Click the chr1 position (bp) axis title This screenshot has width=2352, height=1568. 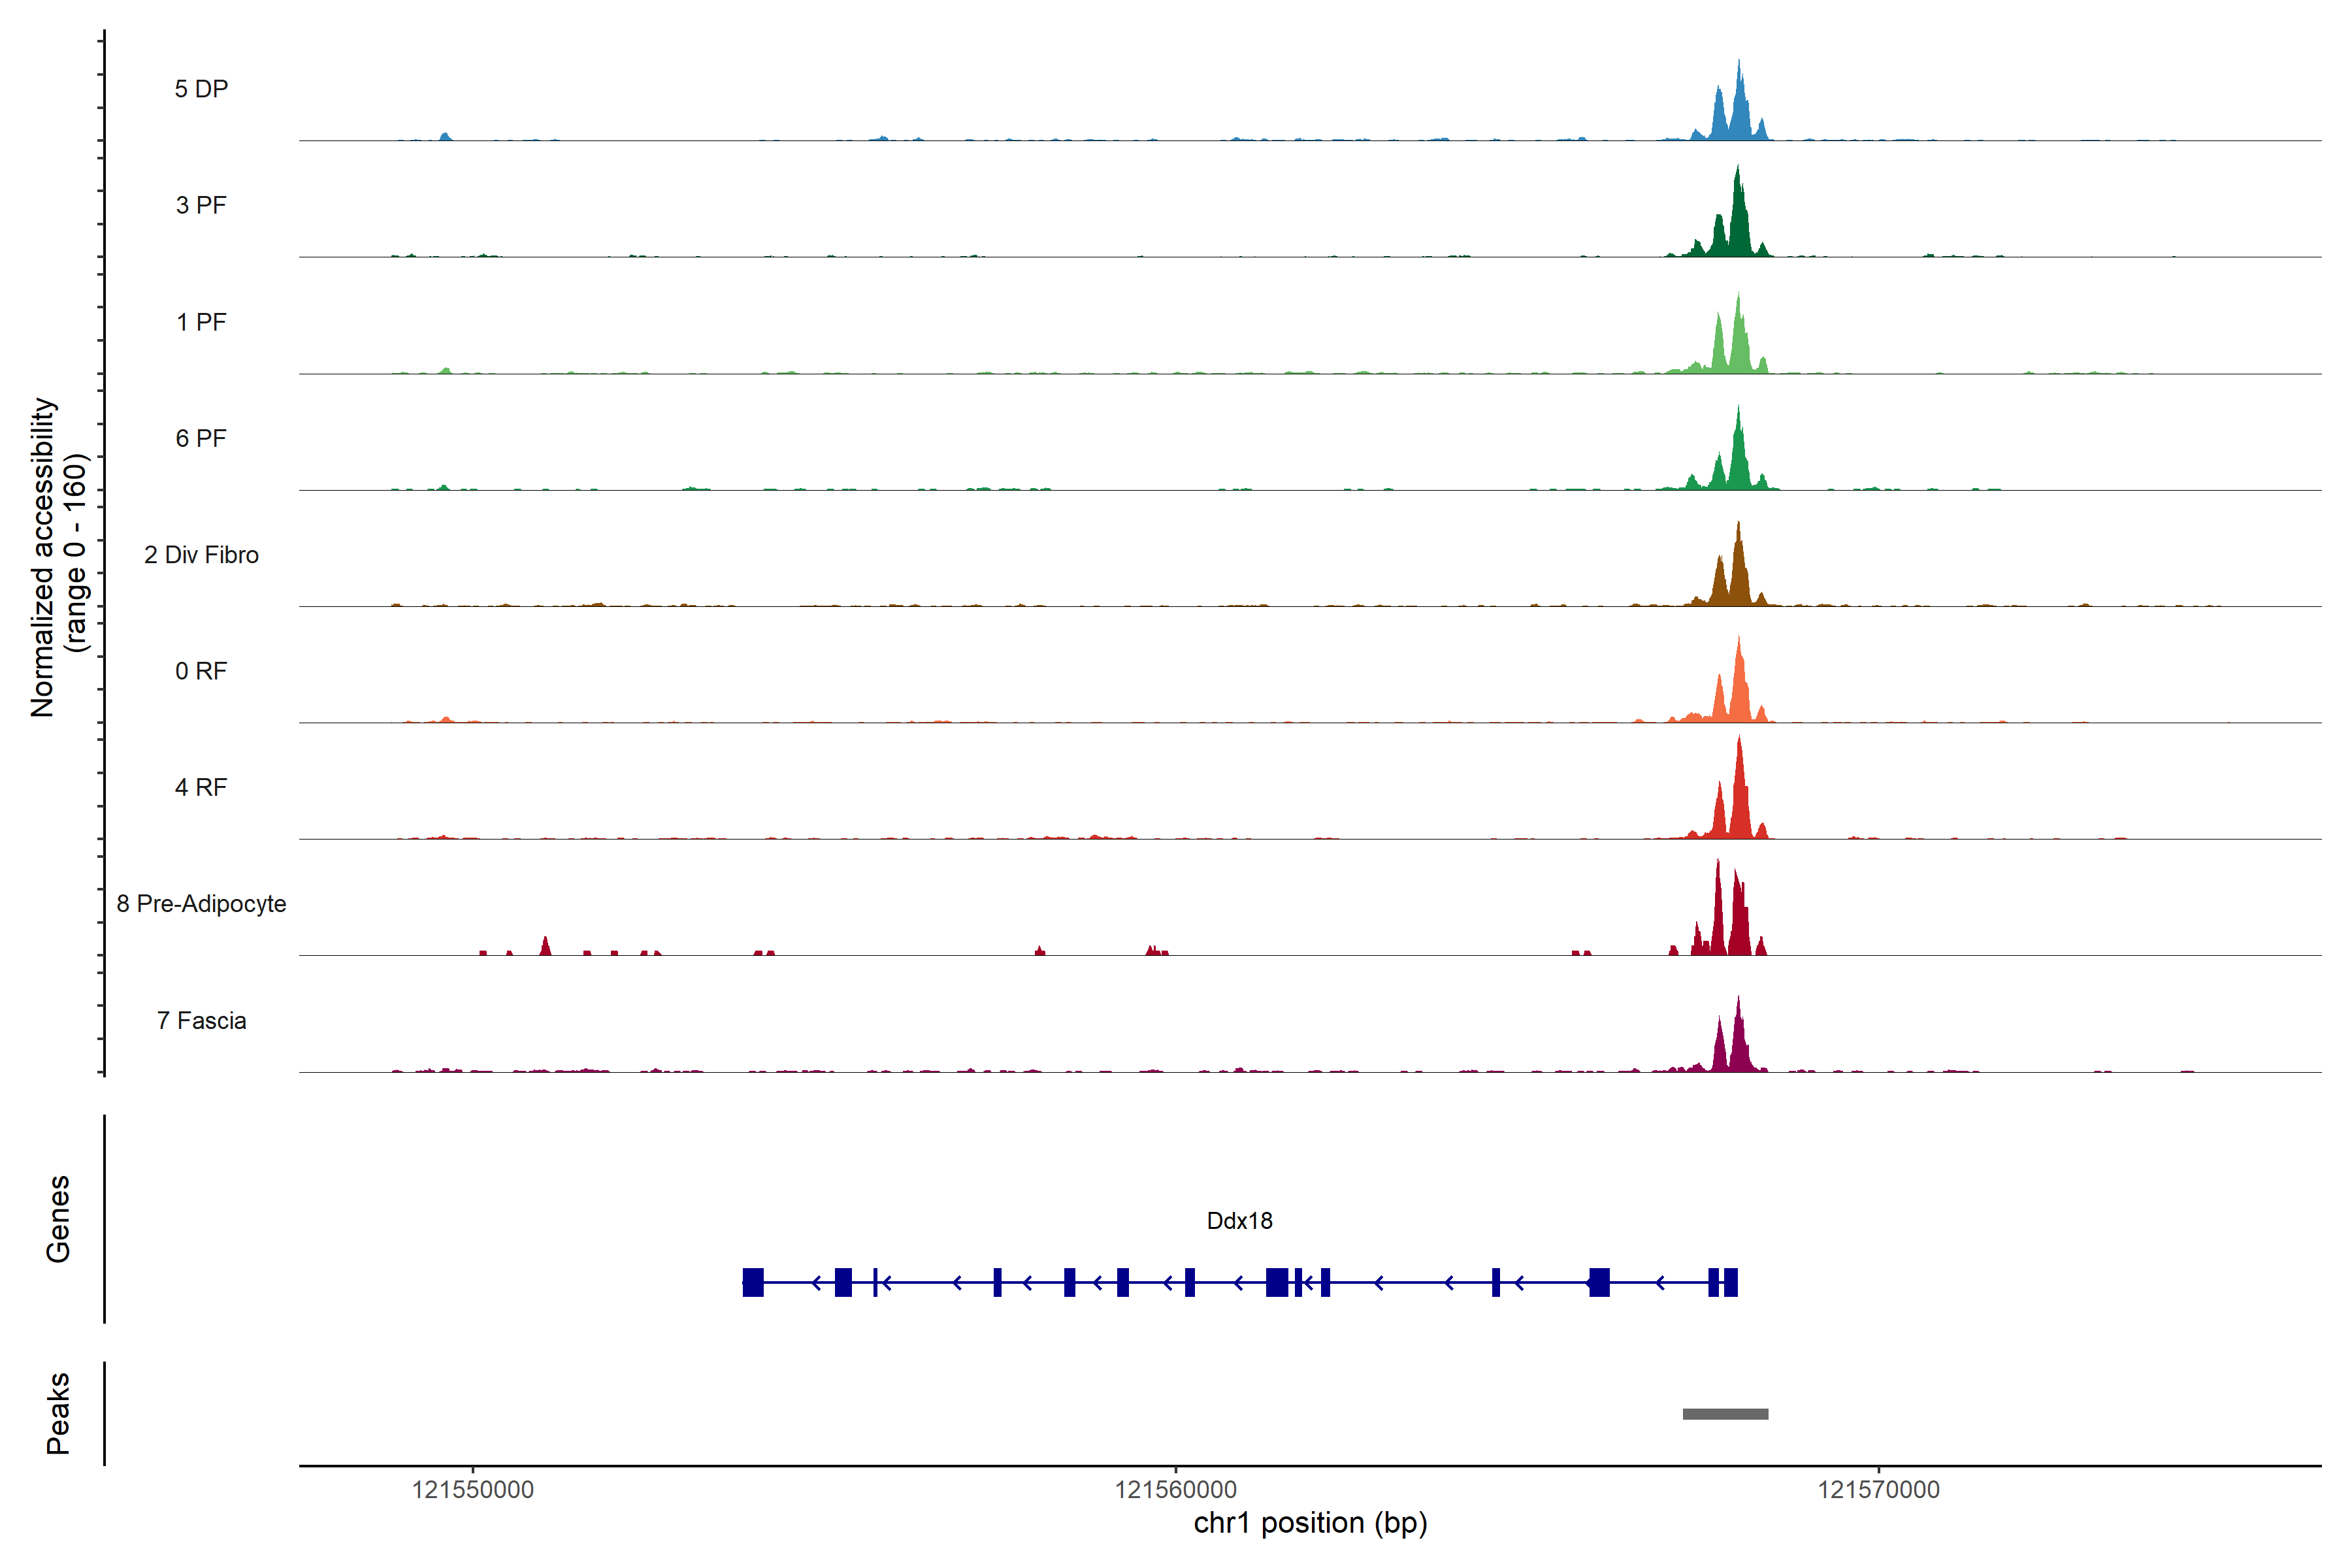click(x=1310, y=1523)
